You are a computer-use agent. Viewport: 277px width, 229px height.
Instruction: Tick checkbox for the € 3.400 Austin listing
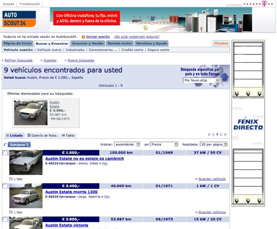point(5,186)
